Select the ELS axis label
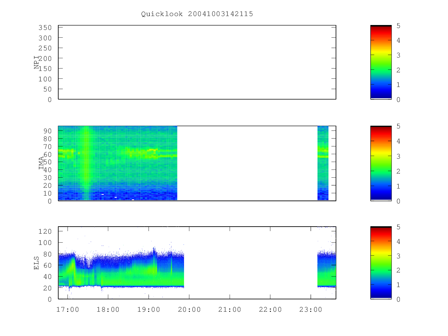This screenshot has height=336, width=448. pos(37,262)
